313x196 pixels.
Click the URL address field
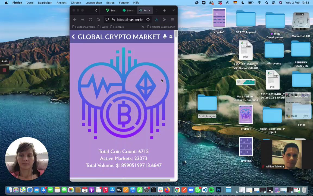point(130,19)
